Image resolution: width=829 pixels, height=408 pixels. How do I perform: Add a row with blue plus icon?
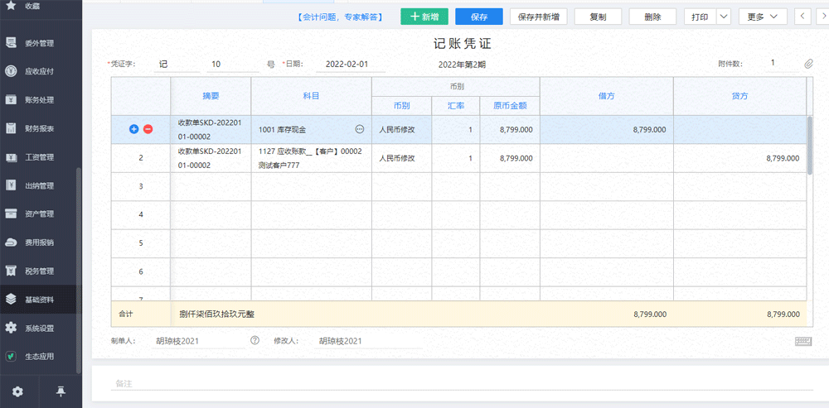(133, 129)
